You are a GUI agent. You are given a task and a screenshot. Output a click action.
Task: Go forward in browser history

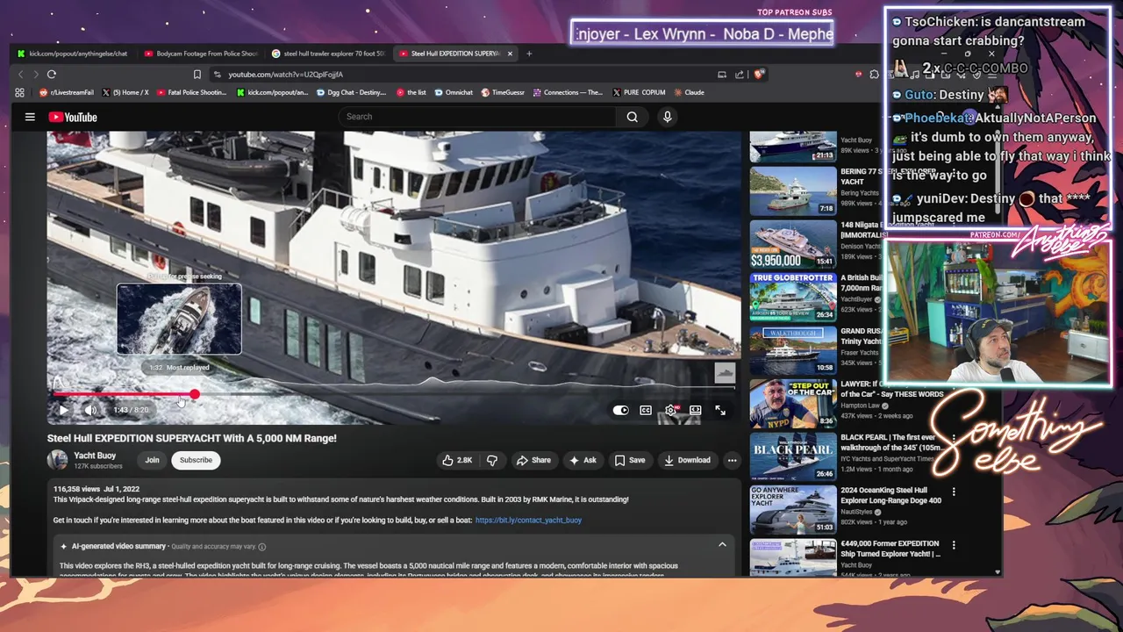pos(35,75)
